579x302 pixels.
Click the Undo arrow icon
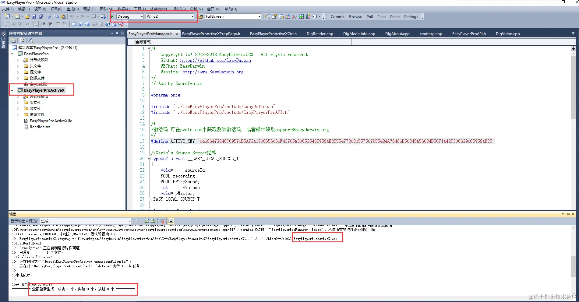pyautogui.click(x=72, y=16)
